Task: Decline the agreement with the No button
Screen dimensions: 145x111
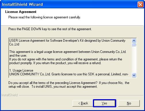Action: coord(129,103)
